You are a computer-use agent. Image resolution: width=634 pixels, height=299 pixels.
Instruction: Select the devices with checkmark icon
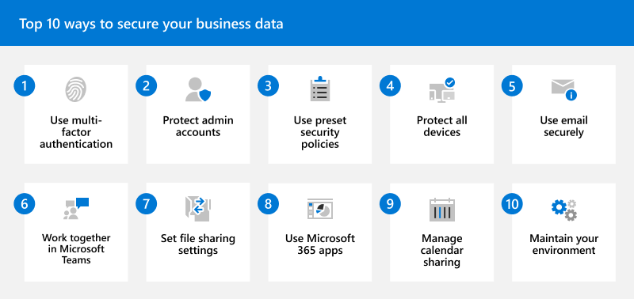coord(442,90)
